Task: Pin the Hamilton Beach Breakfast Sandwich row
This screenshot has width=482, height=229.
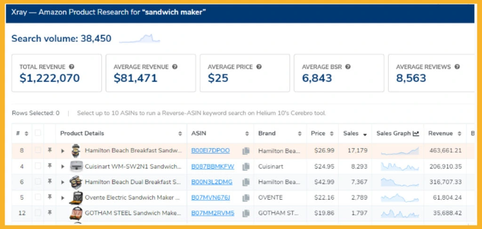Action: point(49,151)
